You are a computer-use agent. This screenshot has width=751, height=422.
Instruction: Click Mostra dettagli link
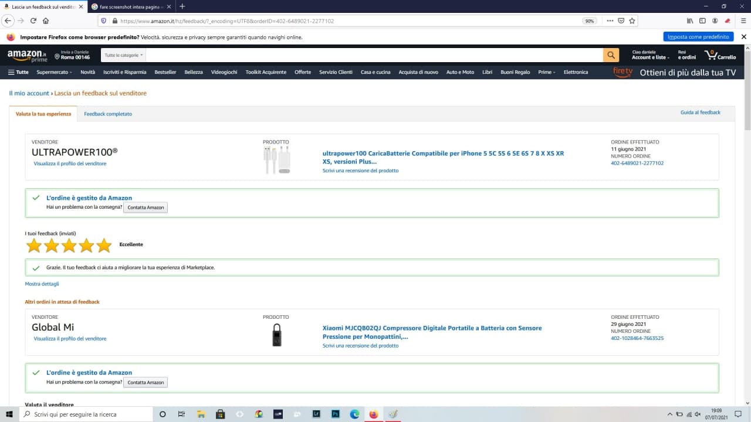(42, 284)
